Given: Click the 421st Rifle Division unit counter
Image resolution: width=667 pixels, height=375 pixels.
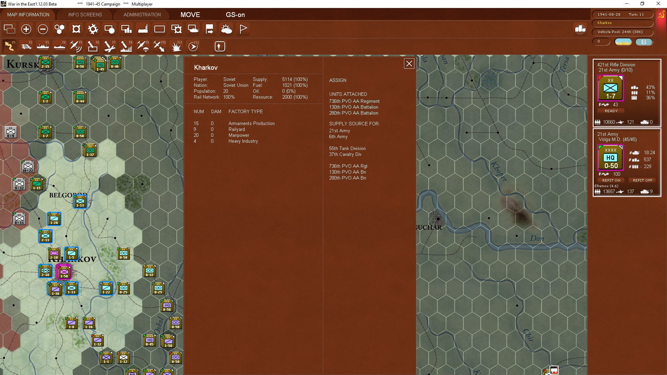Looking at the screenshot, I should coord(610,88).
